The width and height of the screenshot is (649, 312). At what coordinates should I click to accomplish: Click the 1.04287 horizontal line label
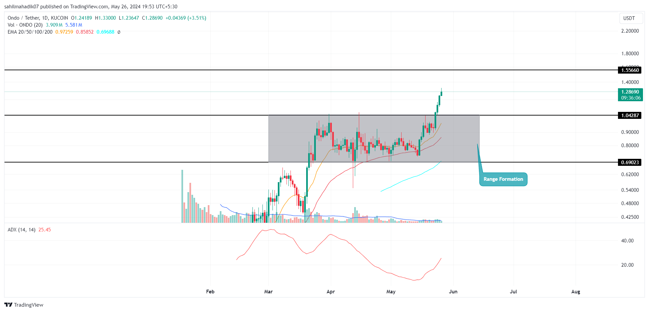click(x=630, y=115)
